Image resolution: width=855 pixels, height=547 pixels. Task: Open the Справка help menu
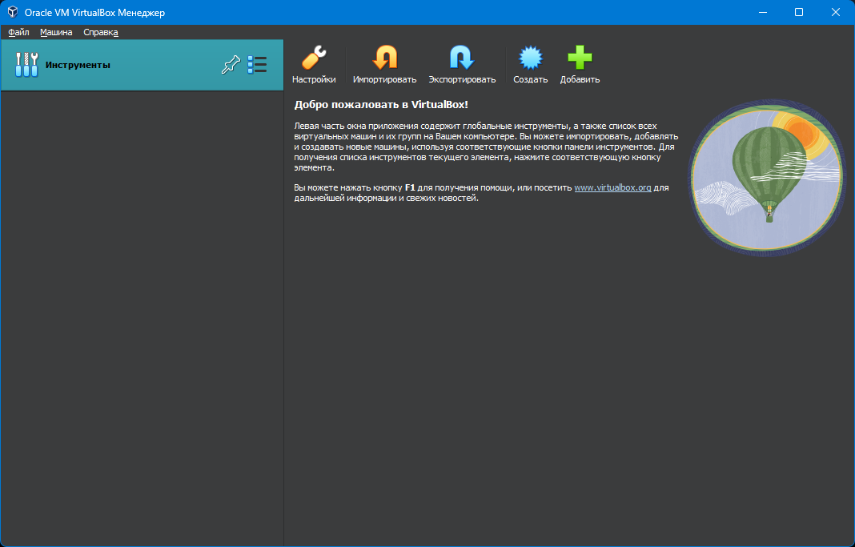[101, 32]
